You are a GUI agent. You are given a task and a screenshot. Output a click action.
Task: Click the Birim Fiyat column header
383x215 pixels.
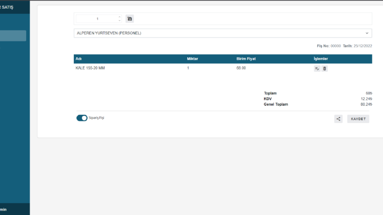(246, 59)
